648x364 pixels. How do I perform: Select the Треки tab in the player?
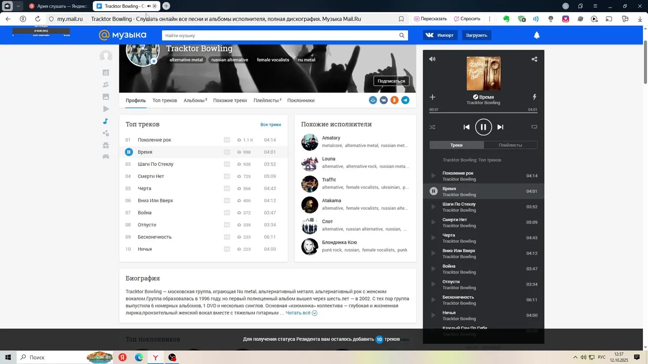click(457, 145)
